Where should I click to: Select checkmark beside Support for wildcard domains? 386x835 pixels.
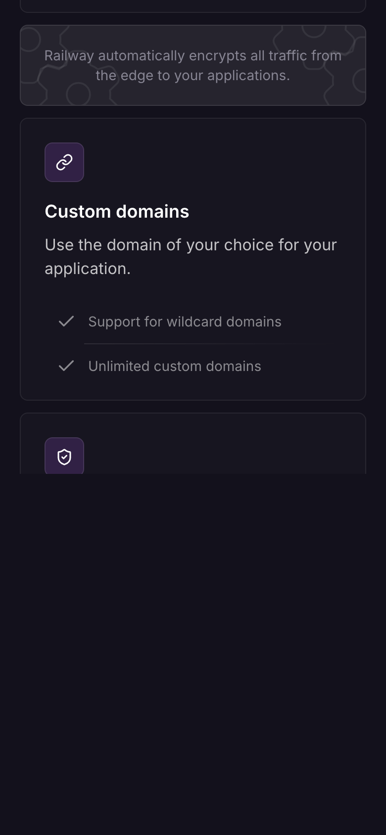66,322
